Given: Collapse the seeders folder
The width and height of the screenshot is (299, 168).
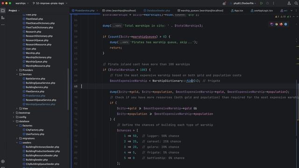Looking at the screenshot, I should coord(17,143).
